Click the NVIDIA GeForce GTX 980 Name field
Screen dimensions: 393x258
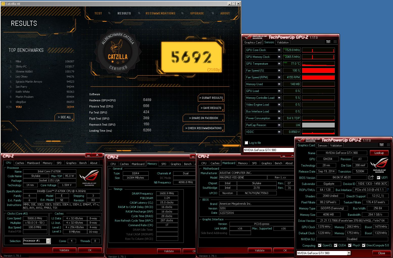pyautogui.click(x=342, y=153)
